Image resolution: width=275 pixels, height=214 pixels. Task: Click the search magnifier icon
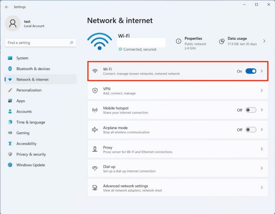(71, 42)
